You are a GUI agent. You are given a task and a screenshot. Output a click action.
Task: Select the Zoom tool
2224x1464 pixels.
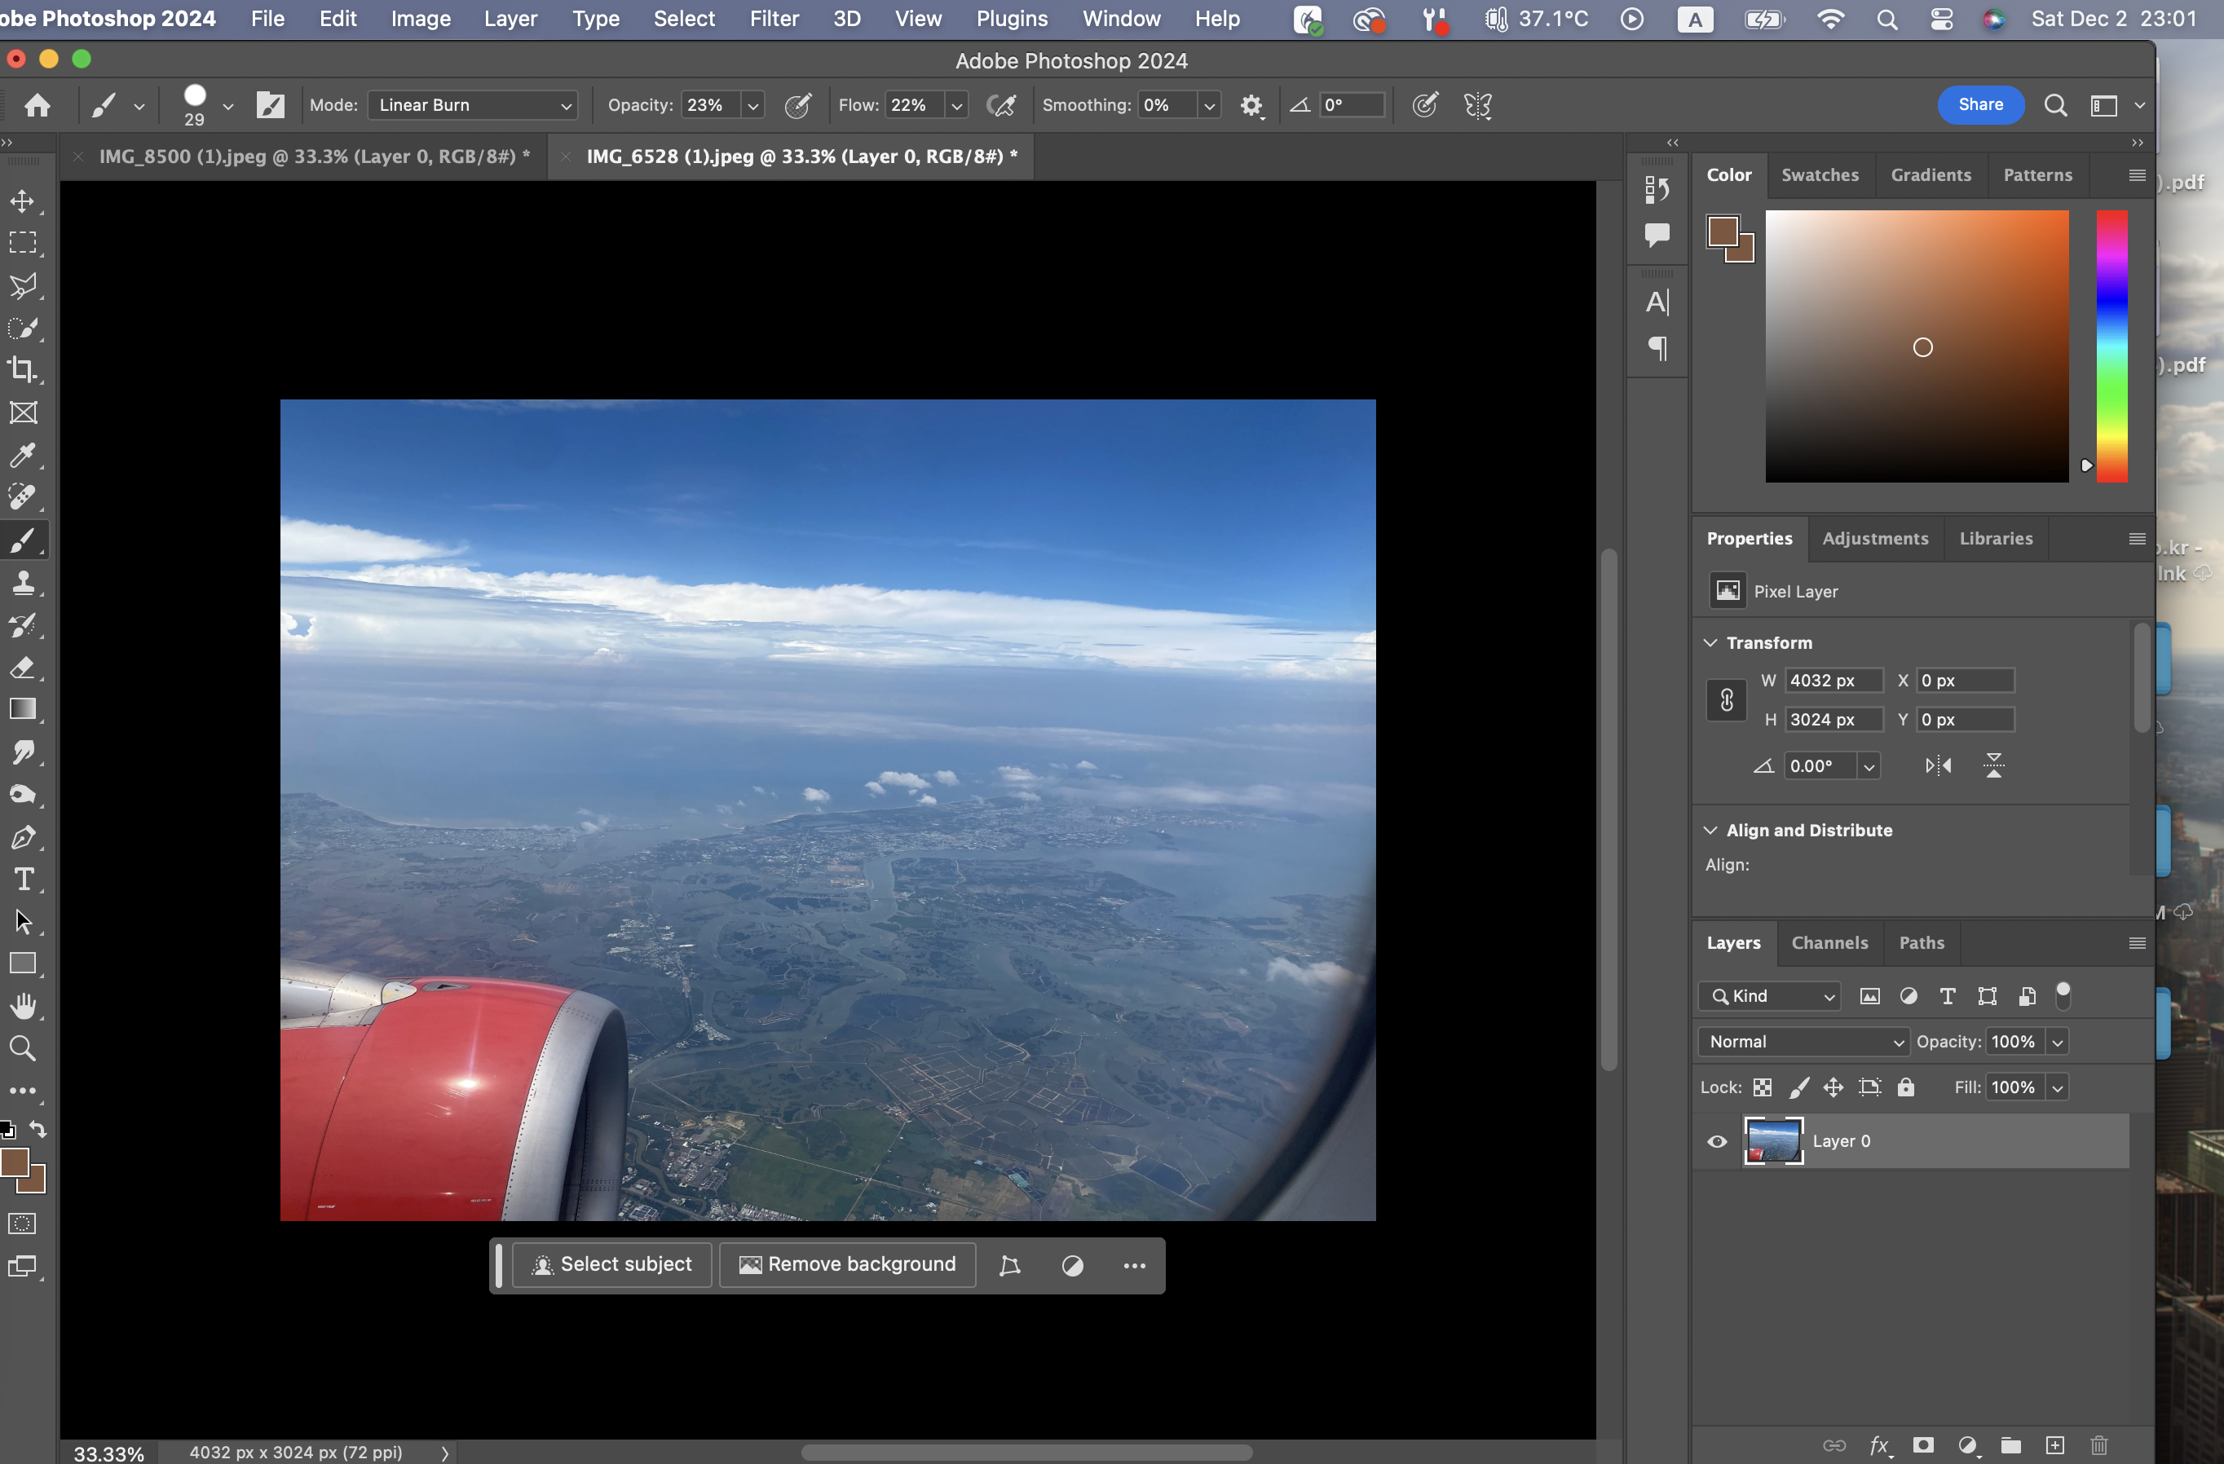point(23,1048)
